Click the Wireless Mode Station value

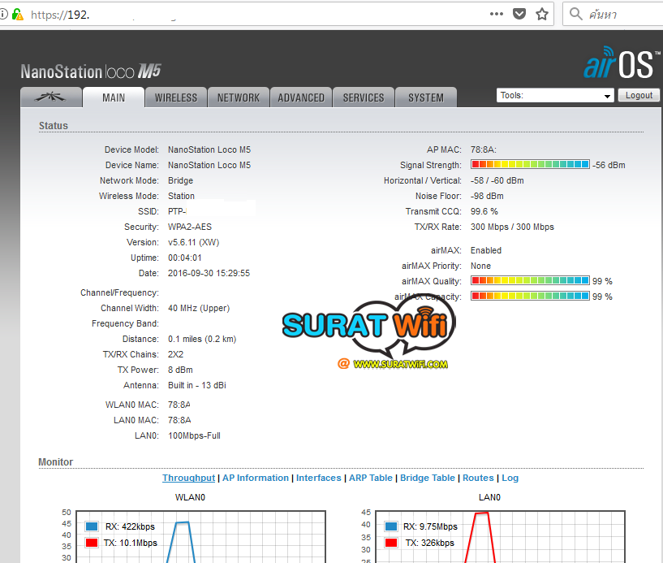(182, 196)
